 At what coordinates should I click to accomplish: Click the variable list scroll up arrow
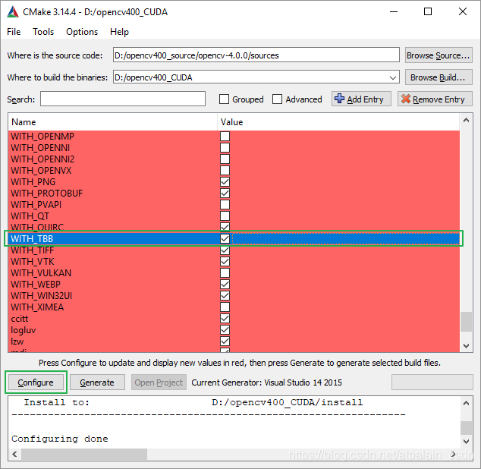[466, 120]
